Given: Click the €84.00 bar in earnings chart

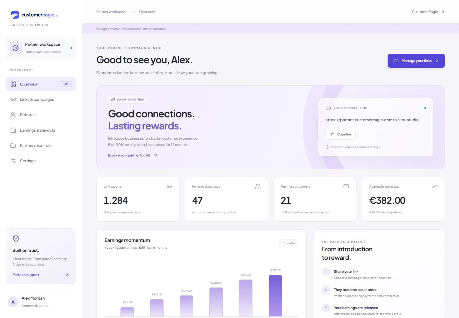Looking at the screenshot, I should (x=127, y=312).
